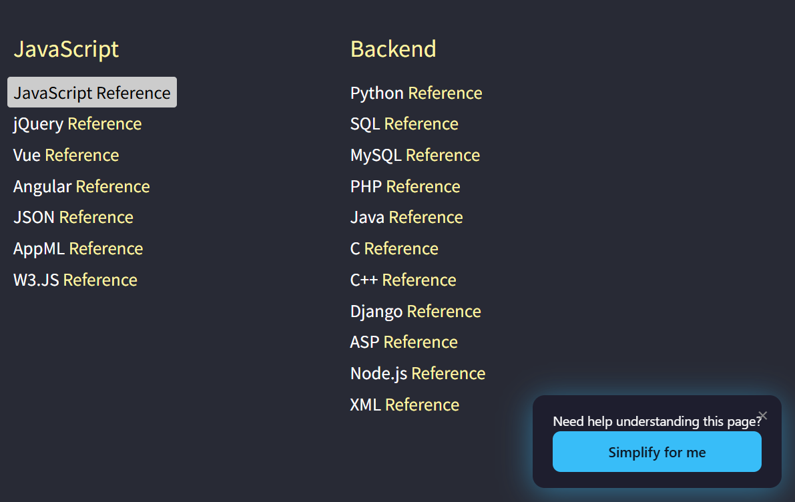Open the Python Reference link
795x502 pixels.
pos(416,93)
